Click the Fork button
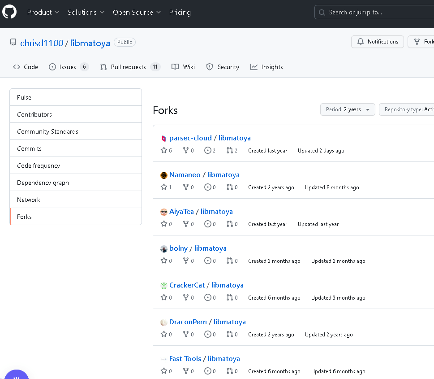Viewport: 434px width, 379px height. (x=421, y=42)
